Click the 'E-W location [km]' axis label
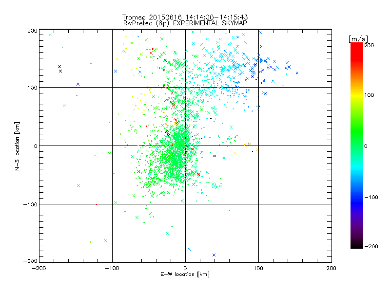Image resolution: width=390 pixels, height=292 pixels. point(185,274)
